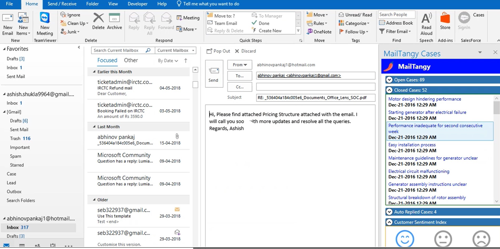Open the Junk dropdown menu

click(x=70, y=32)
